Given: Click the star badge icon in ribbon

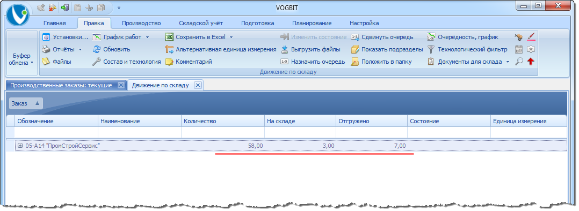Looking at the screenshot, I should pos(531,49).
